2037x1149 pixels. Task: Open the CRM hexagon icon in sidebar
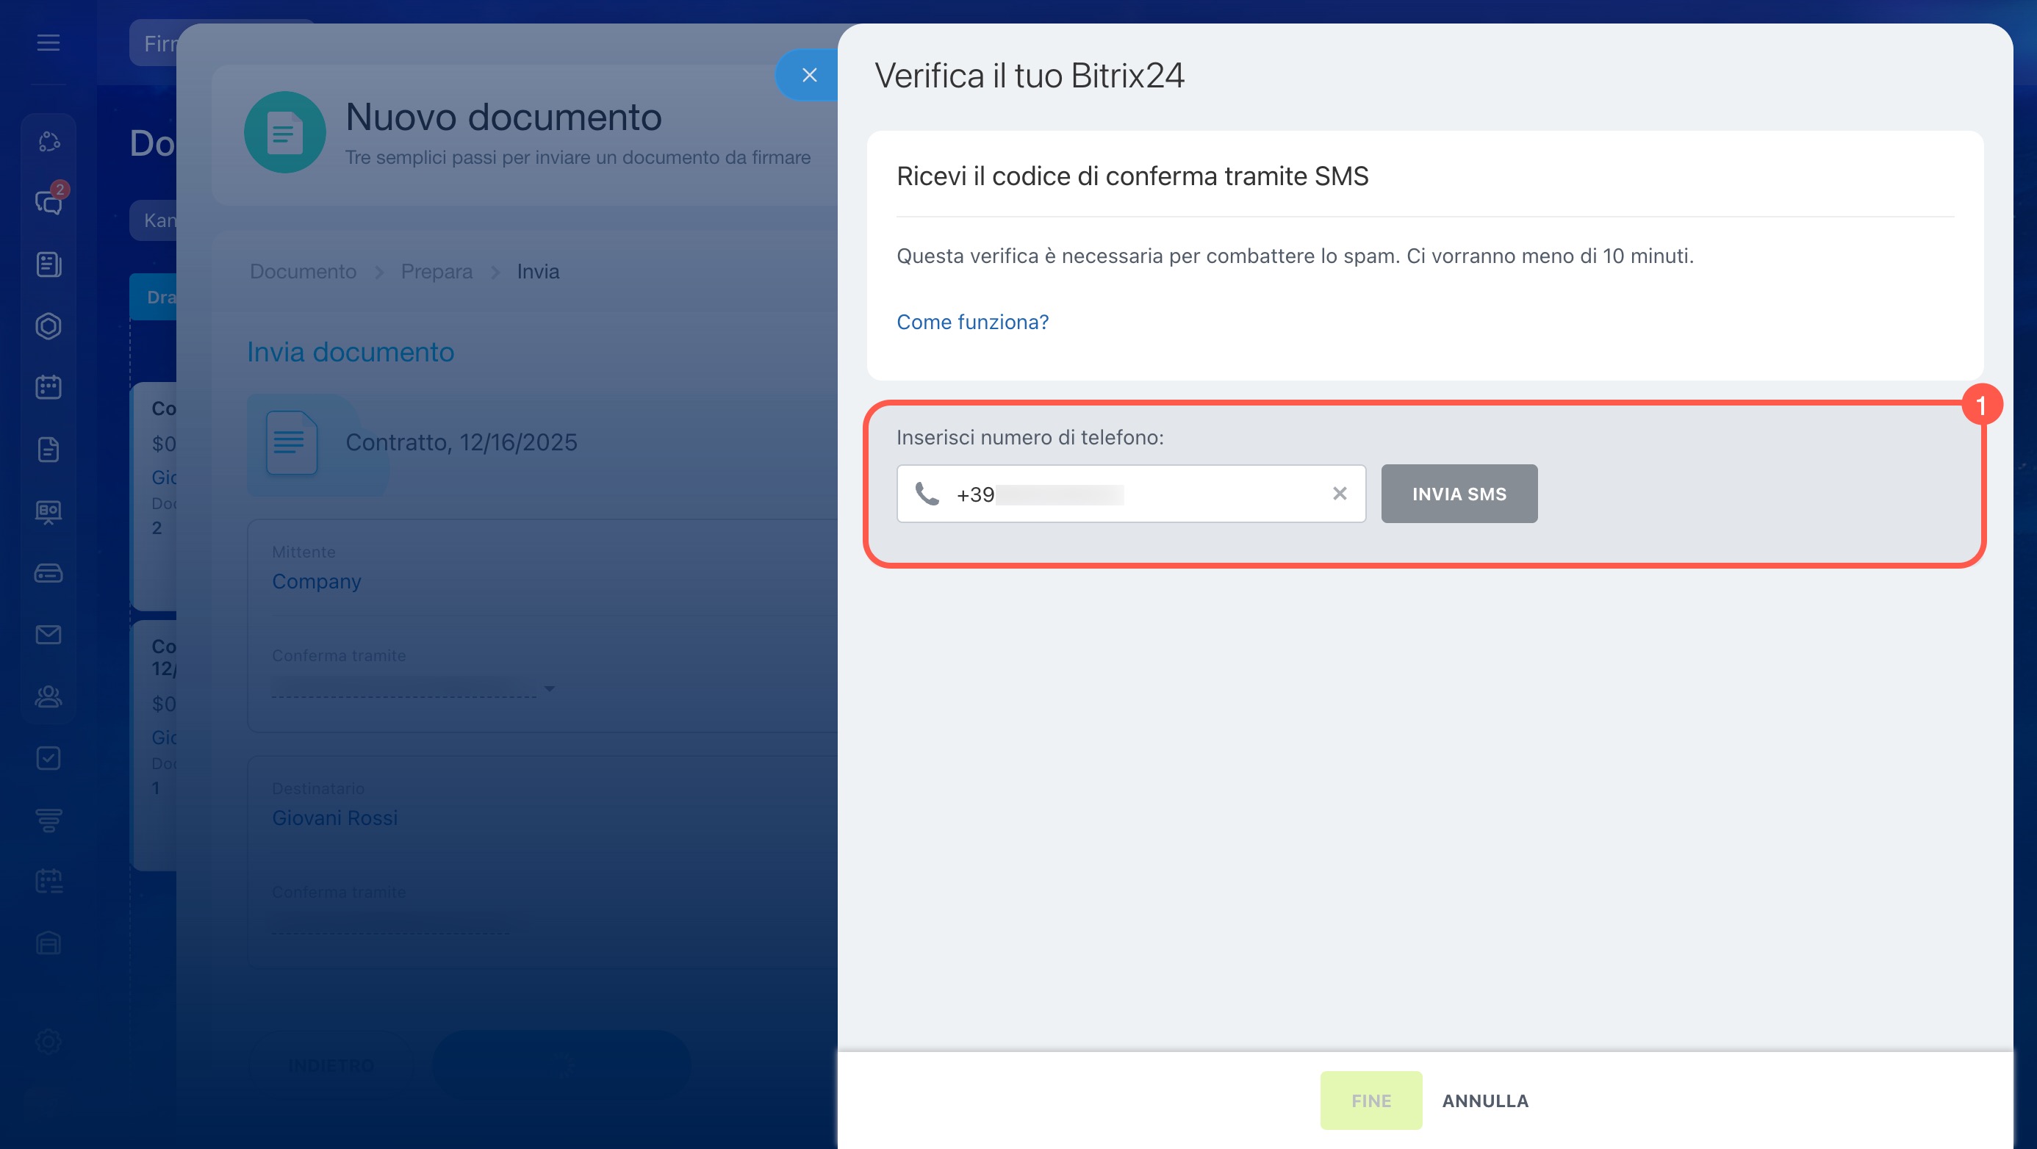click(48, 325)
